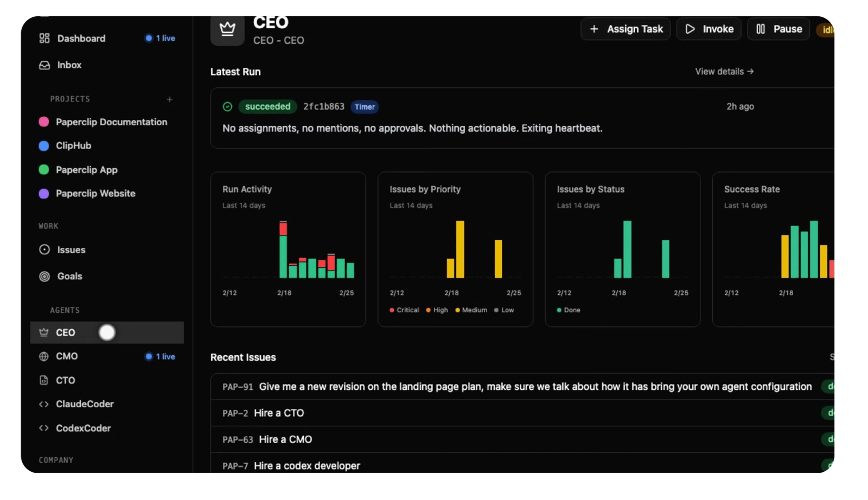Pause the CEO agent
The height and width of the screenshot is (500, 868).
click(x=778, y=29)
